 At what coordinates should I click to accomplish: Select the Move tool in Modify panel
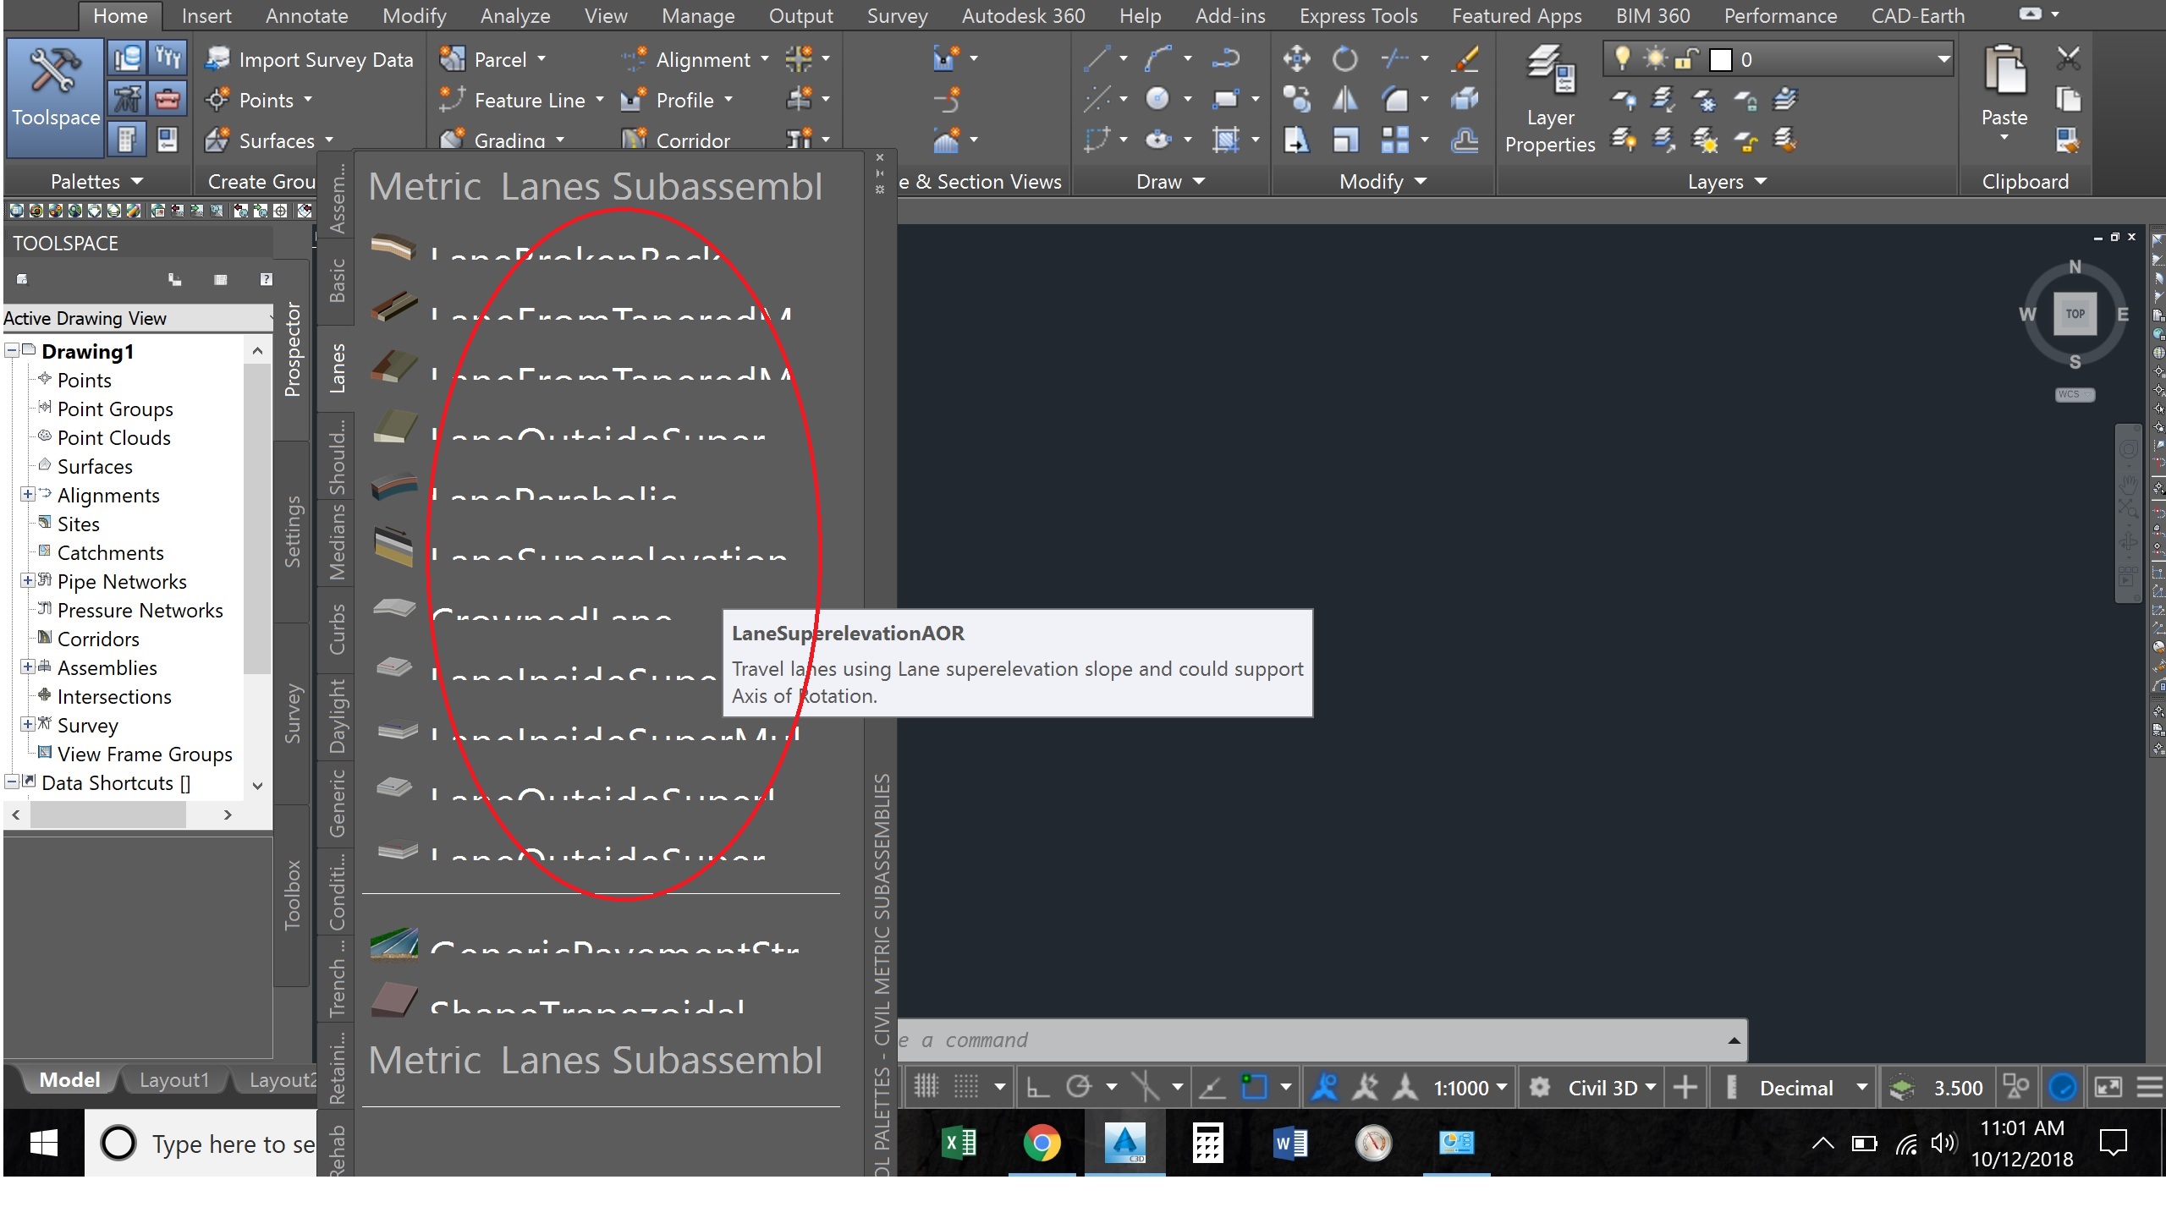1295,58
